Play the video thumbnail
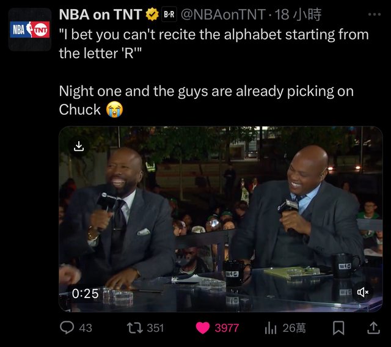 click(x=221, y=219)
